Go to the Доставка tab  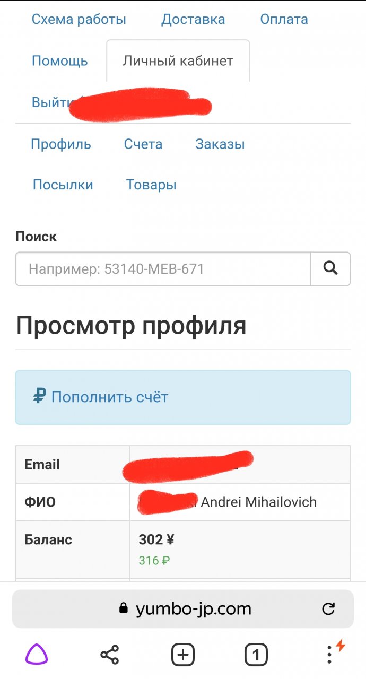click(193, 20)
